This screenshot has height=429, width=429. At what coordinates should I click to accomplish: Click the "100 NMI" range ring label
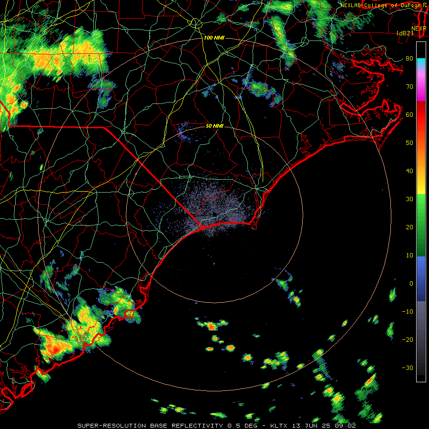(214, 38)
